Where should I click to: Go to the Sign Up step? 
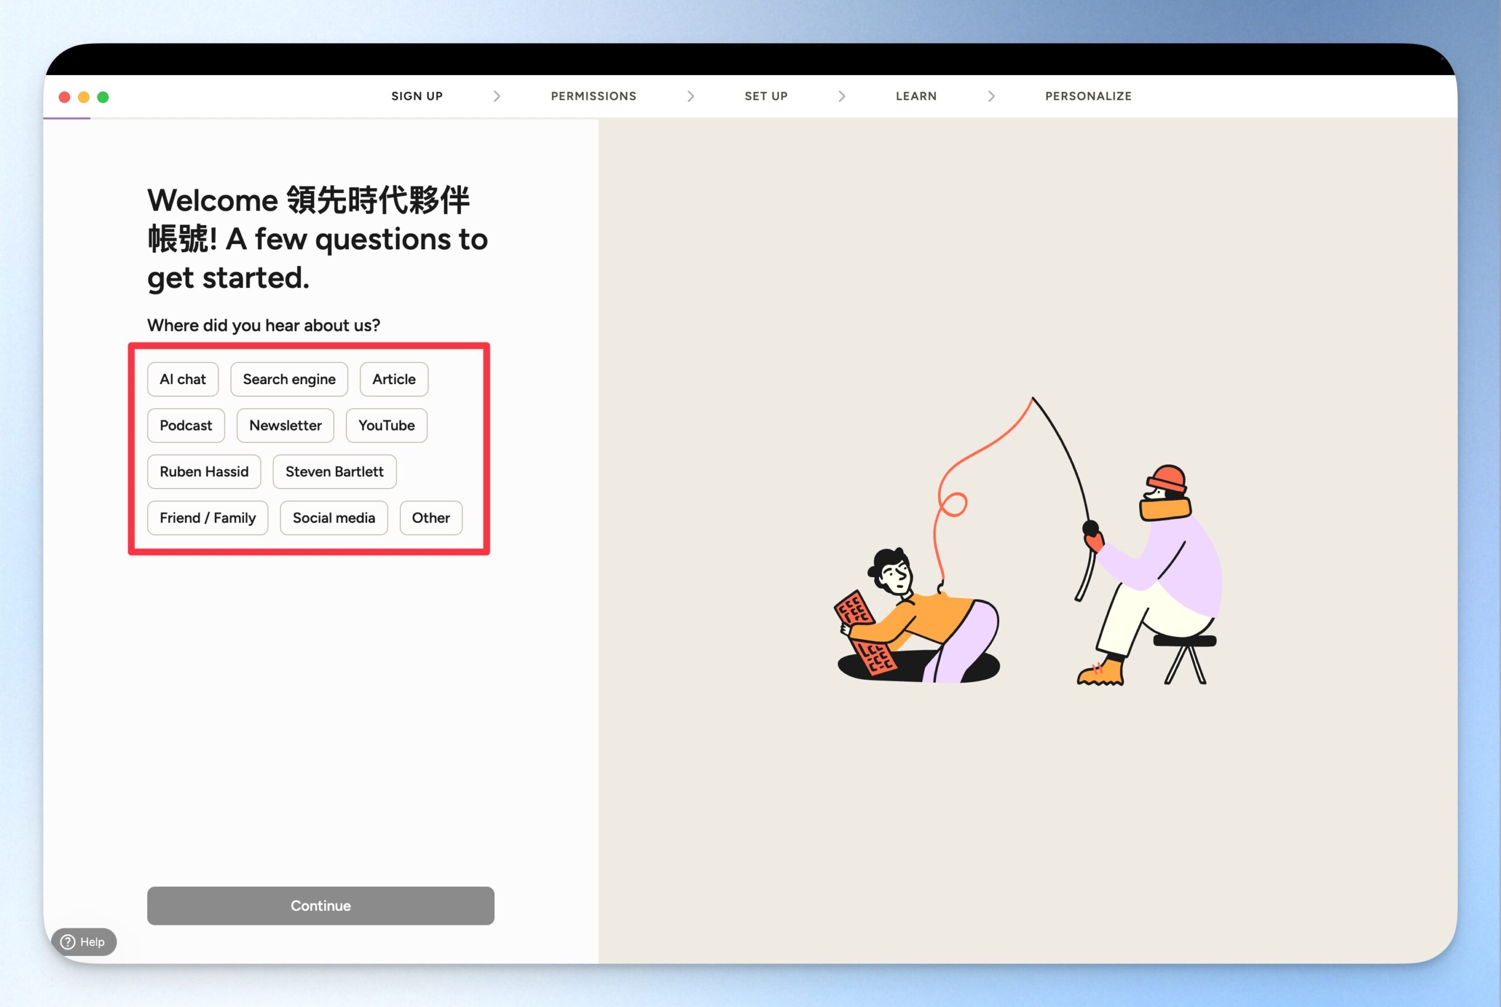(x=417, y=96)
